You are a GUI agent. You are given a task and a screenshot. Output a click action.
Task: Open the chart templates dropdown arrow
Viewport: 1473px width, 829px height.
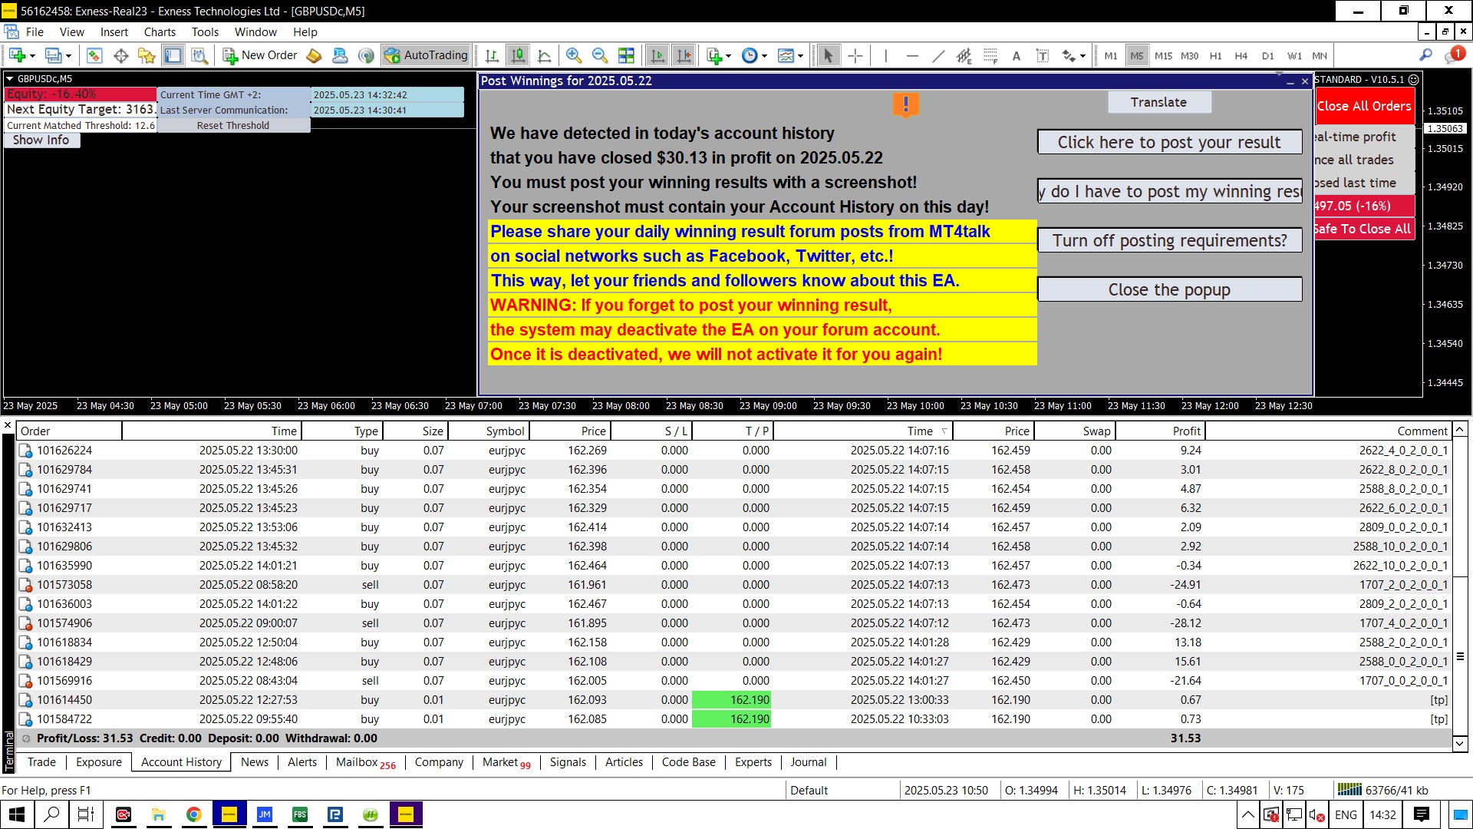tap(801, 55)
